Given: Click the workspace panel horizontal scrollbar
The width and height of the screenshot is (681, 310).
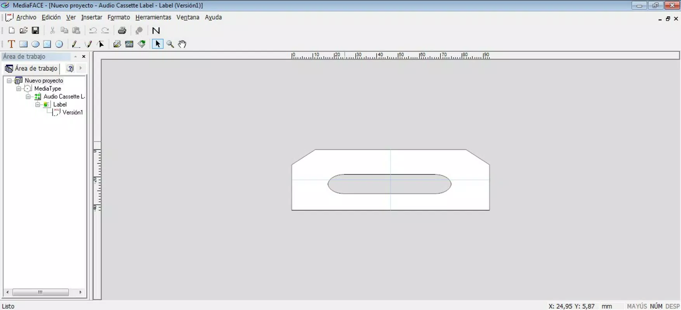Looking at the screenshot, I should click(x=44, y=292).
